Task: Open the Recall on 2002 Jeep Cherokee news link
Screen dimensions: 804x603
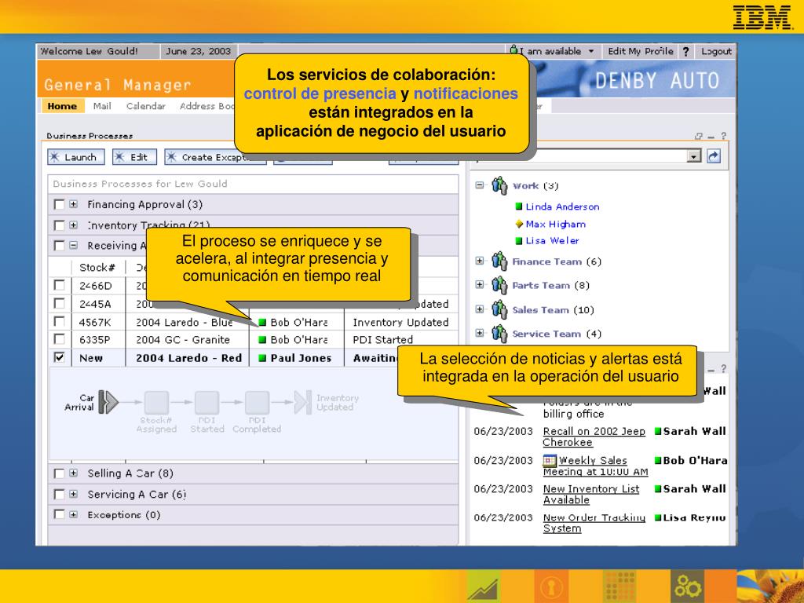Action: pos(594,437)
